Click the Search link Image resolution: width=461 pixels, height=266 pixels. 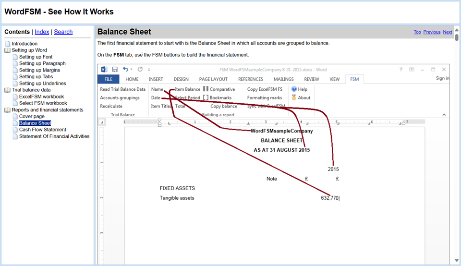[63, 32]
